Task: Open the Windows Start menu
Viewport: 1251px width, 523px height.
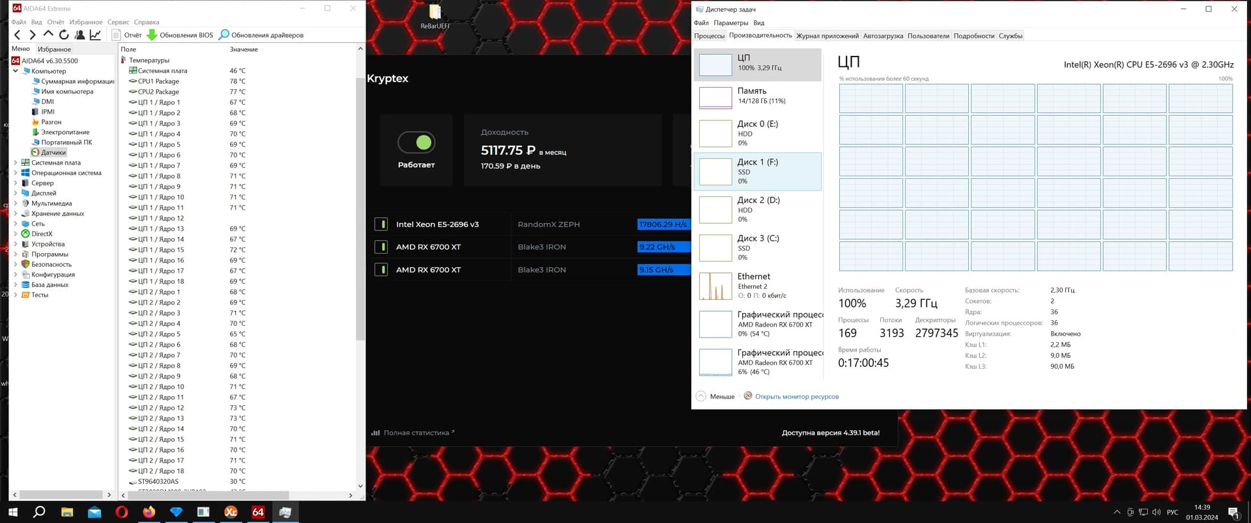Action: [x=12, y=512]
